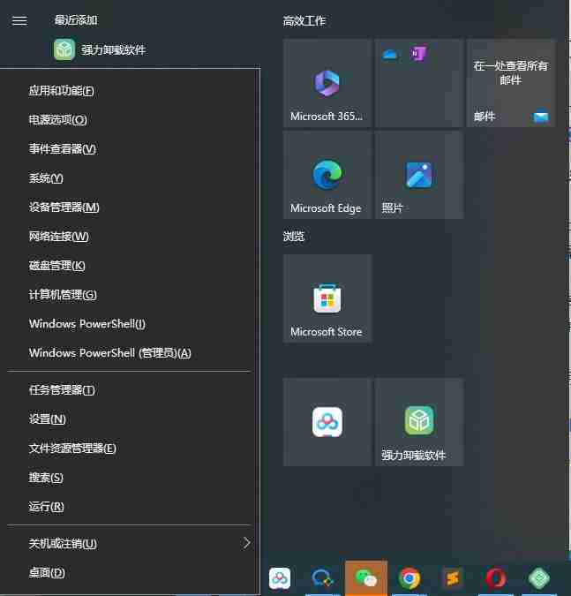The width and height of the screenshot is (571, 596).
Task: Launch Microsoft Edge from Start tiles
Action: pos(327,175)
